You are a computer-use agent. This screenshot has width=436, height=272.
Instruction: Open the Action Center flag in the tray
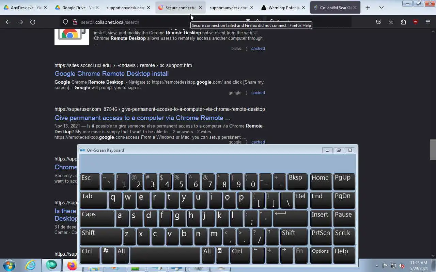pos(385,266)
